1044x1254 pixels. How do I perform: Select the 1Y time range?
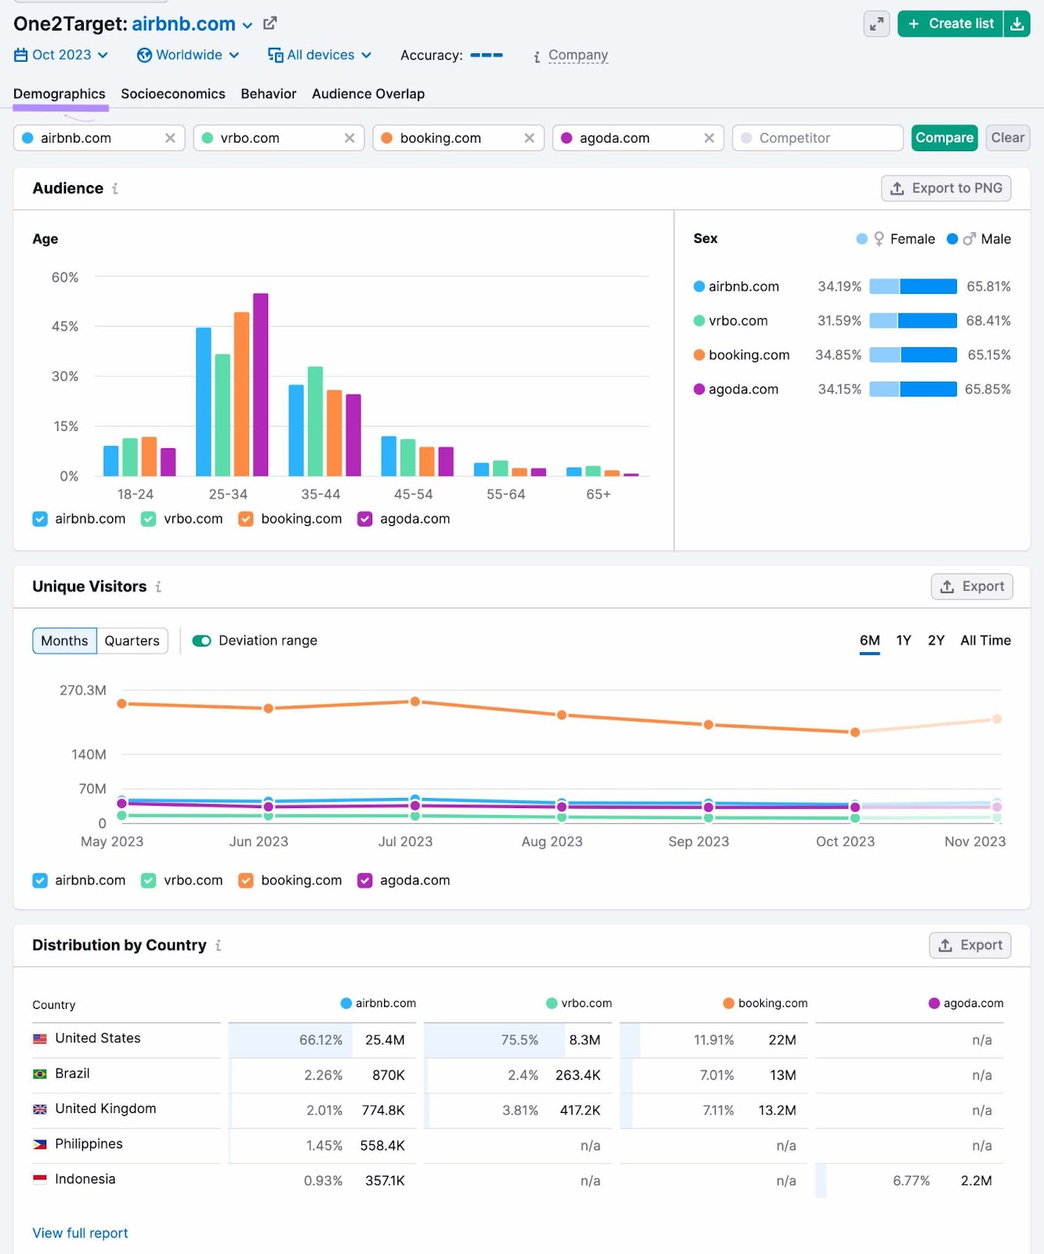(904, 641)
